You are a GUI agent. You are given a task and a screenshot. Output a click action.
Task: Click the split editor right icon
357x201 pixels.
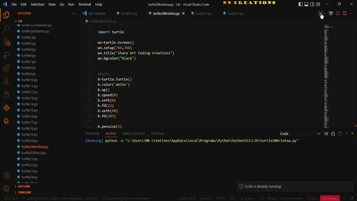coord(345,13)
